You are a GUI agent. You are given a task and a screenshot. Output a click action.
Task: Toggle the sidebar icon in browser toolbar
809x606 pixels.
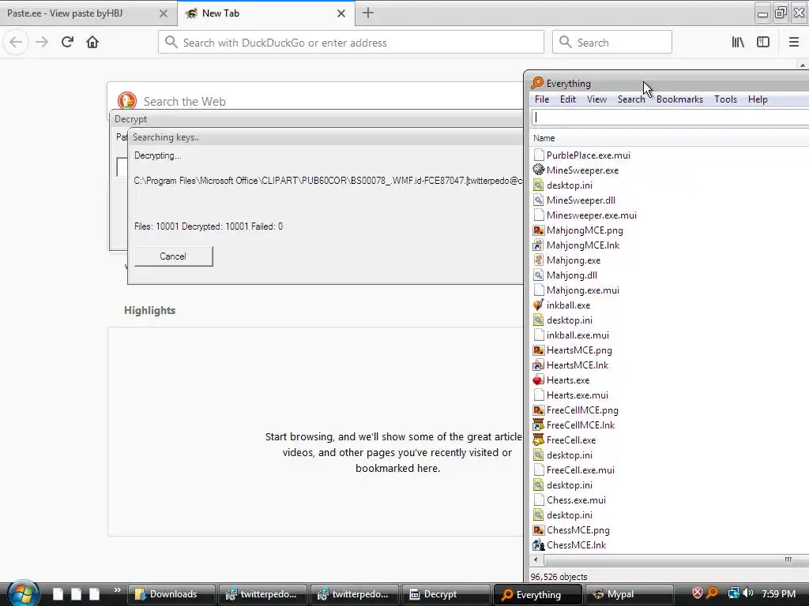[x=763, y=43]
